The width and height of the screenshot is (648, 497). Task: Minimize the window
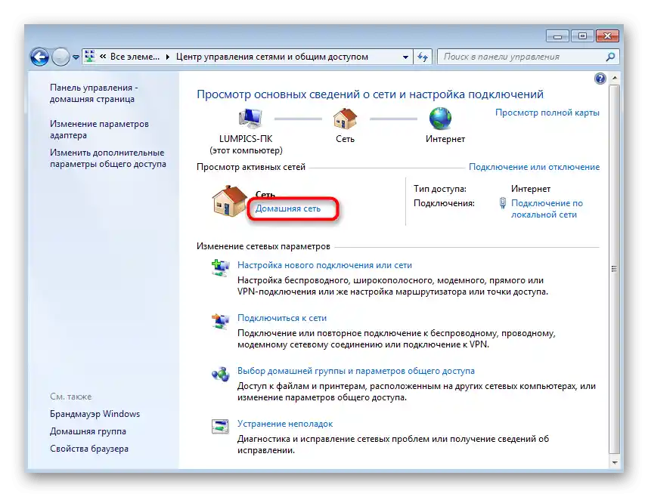click(557, 36)
